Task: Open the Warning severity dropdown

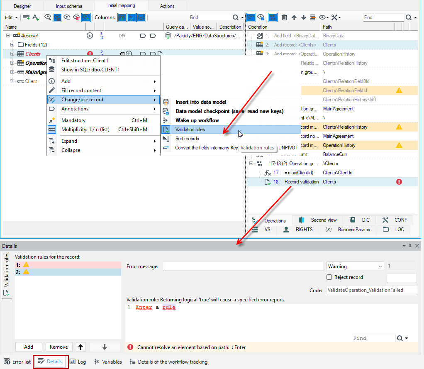Action: tap(355, 266)
